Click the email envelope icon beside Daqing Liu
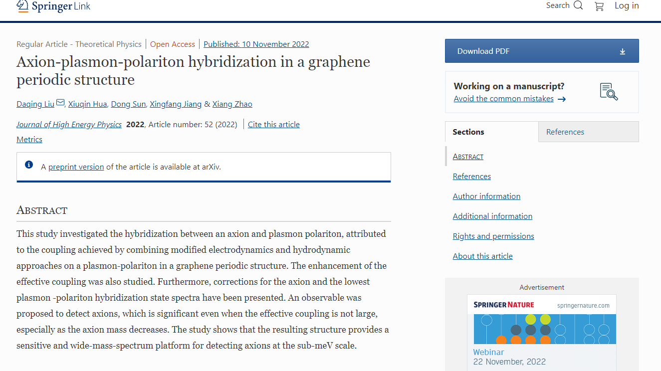The width and height of the screenshot is (661, 371). pos(60,103)
